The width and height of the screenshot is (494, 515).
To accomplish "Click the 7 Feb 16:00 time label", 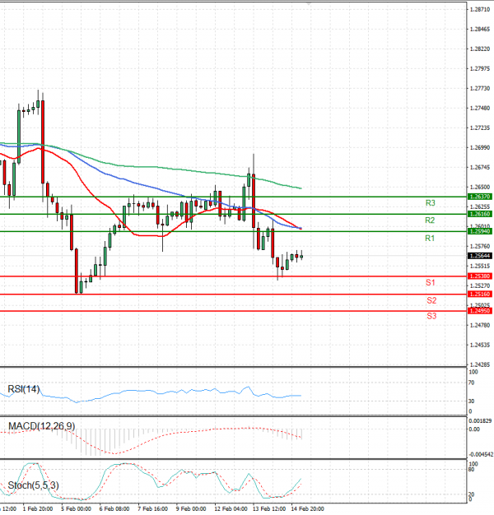I will [x=153, y=508].
